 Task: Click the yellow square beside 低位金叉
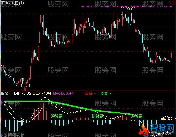162,119
